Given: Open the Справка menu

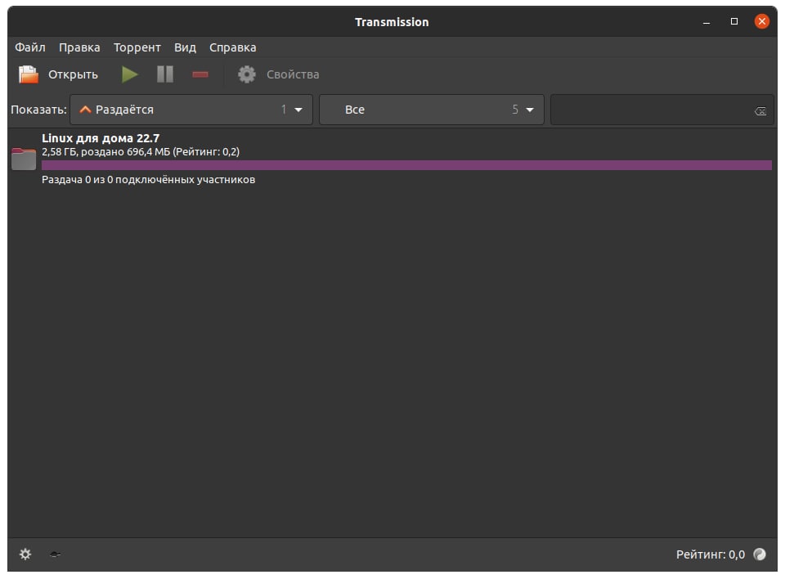Looking at the screenshot, I should point(232,47).
